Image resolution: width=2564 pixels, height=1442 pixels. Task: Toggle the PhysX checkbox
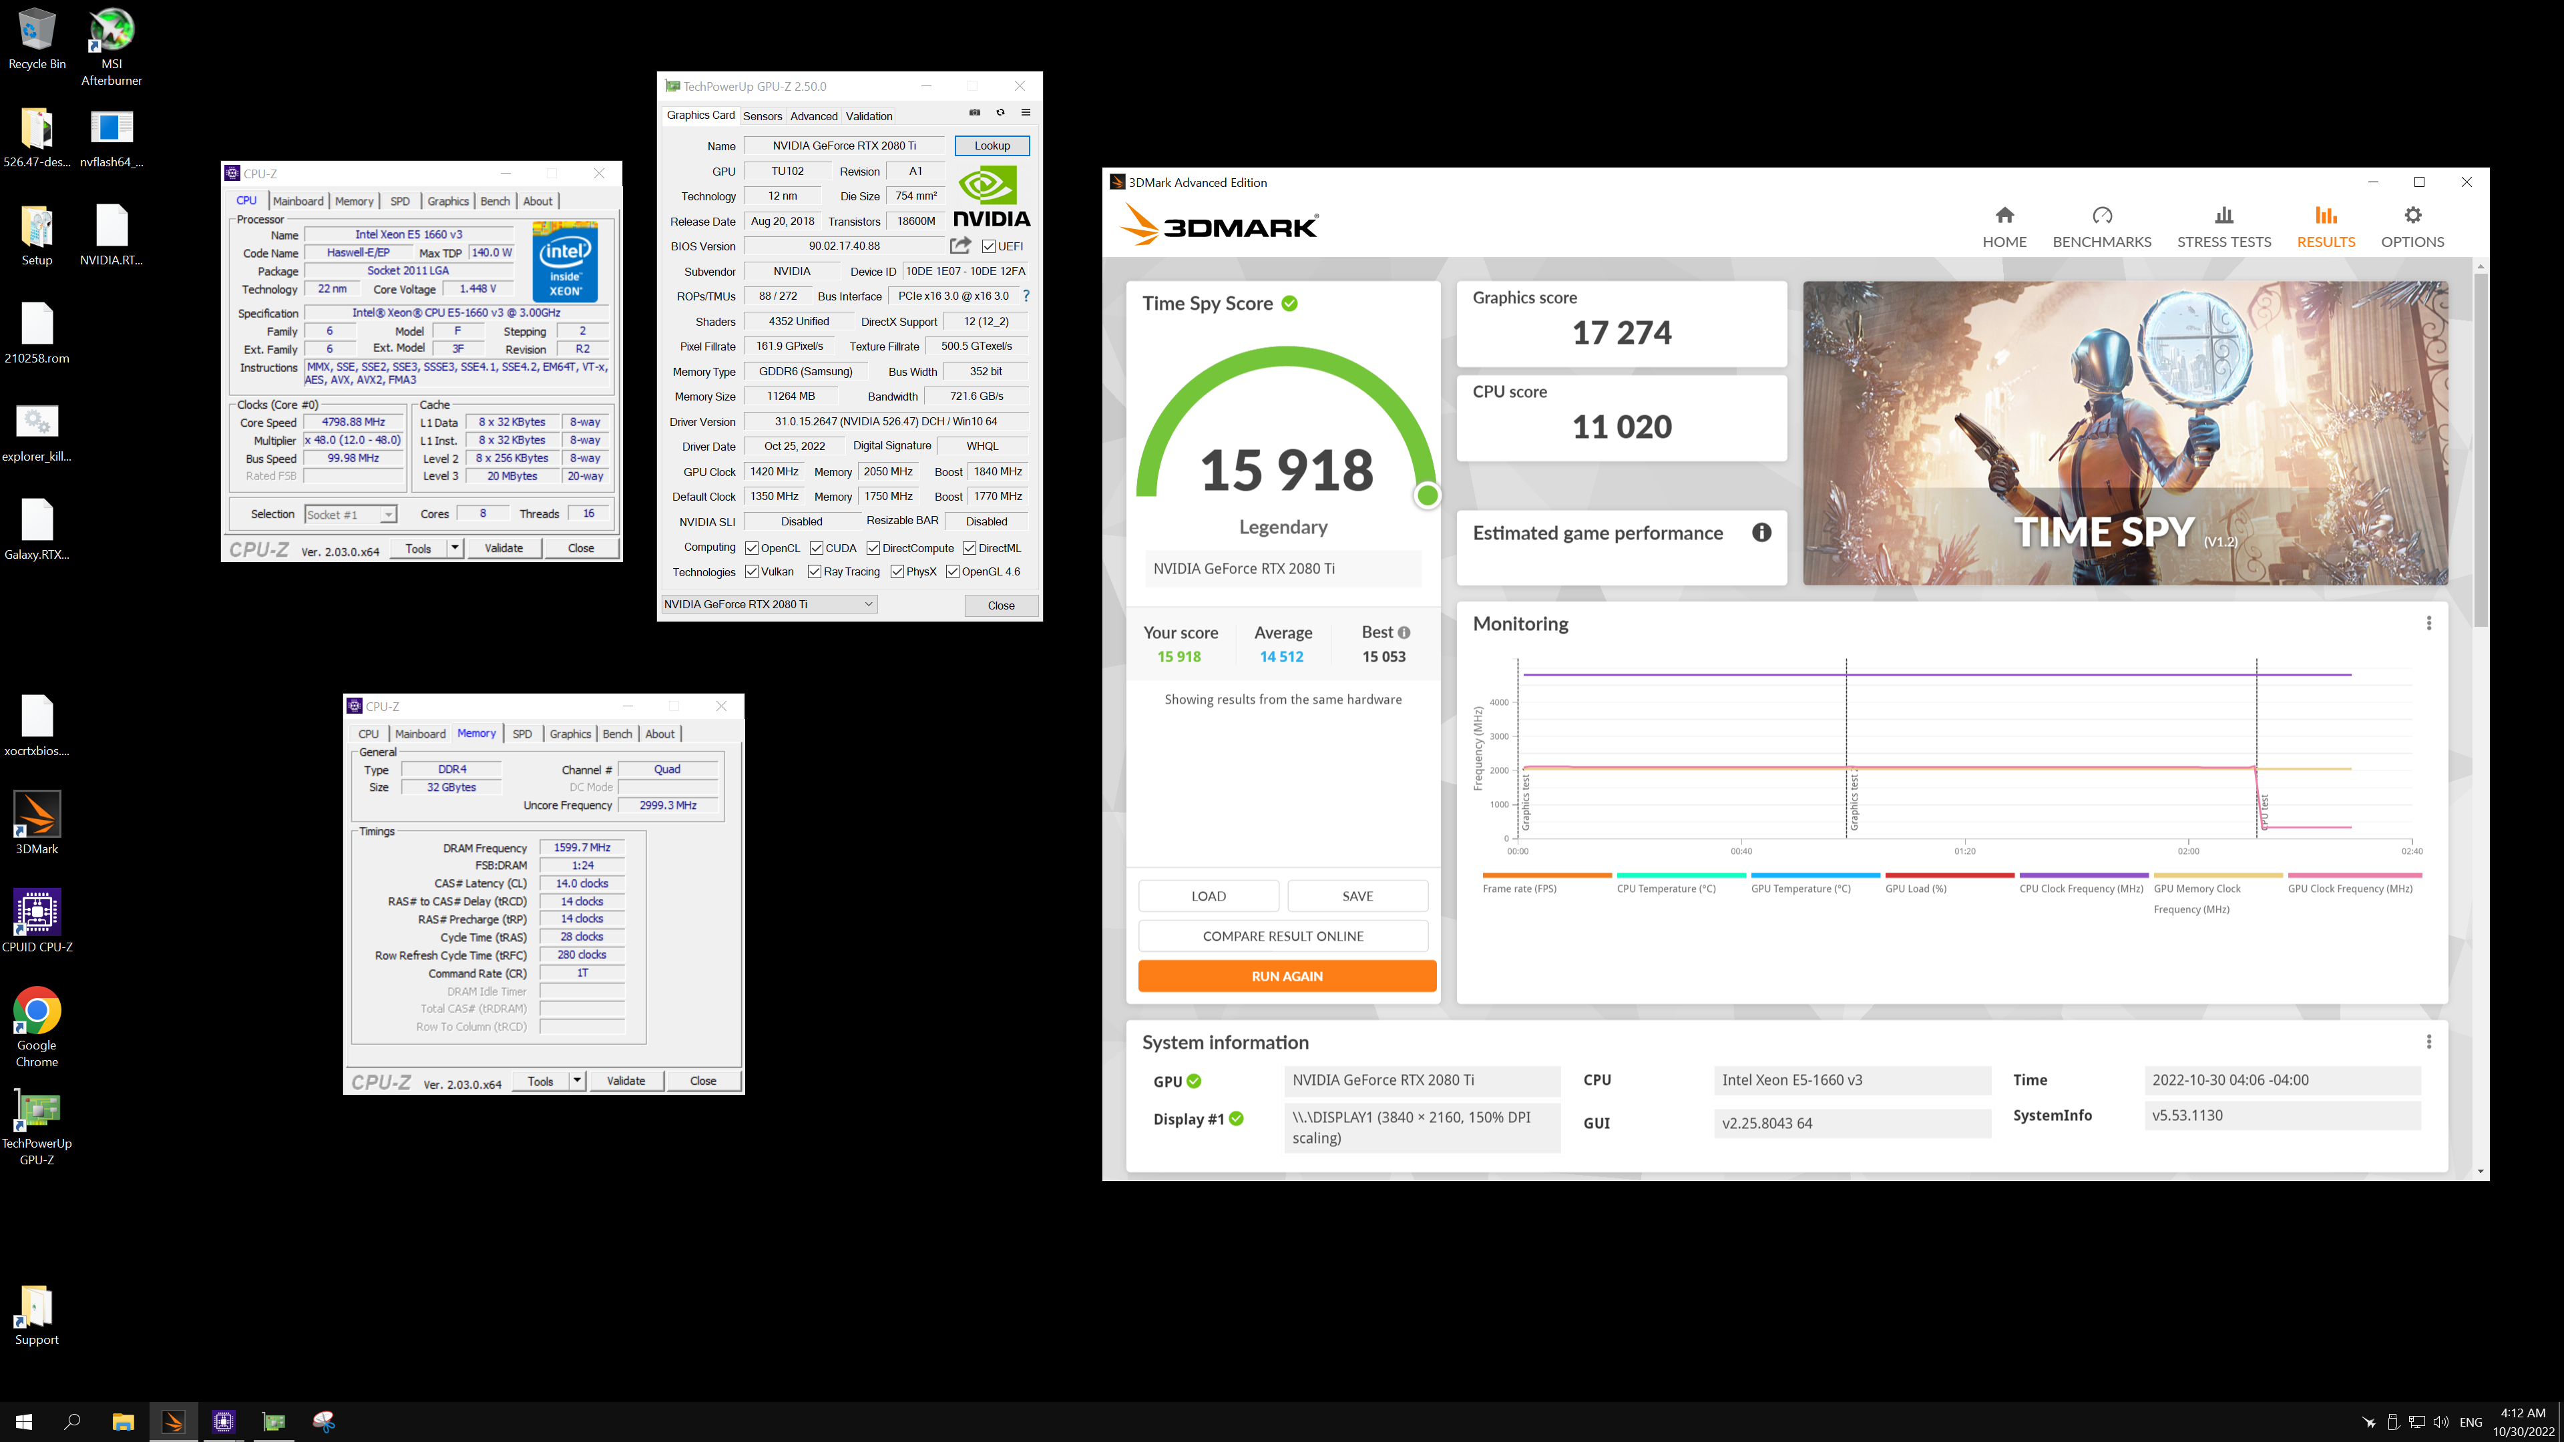(x=897, y=571)
